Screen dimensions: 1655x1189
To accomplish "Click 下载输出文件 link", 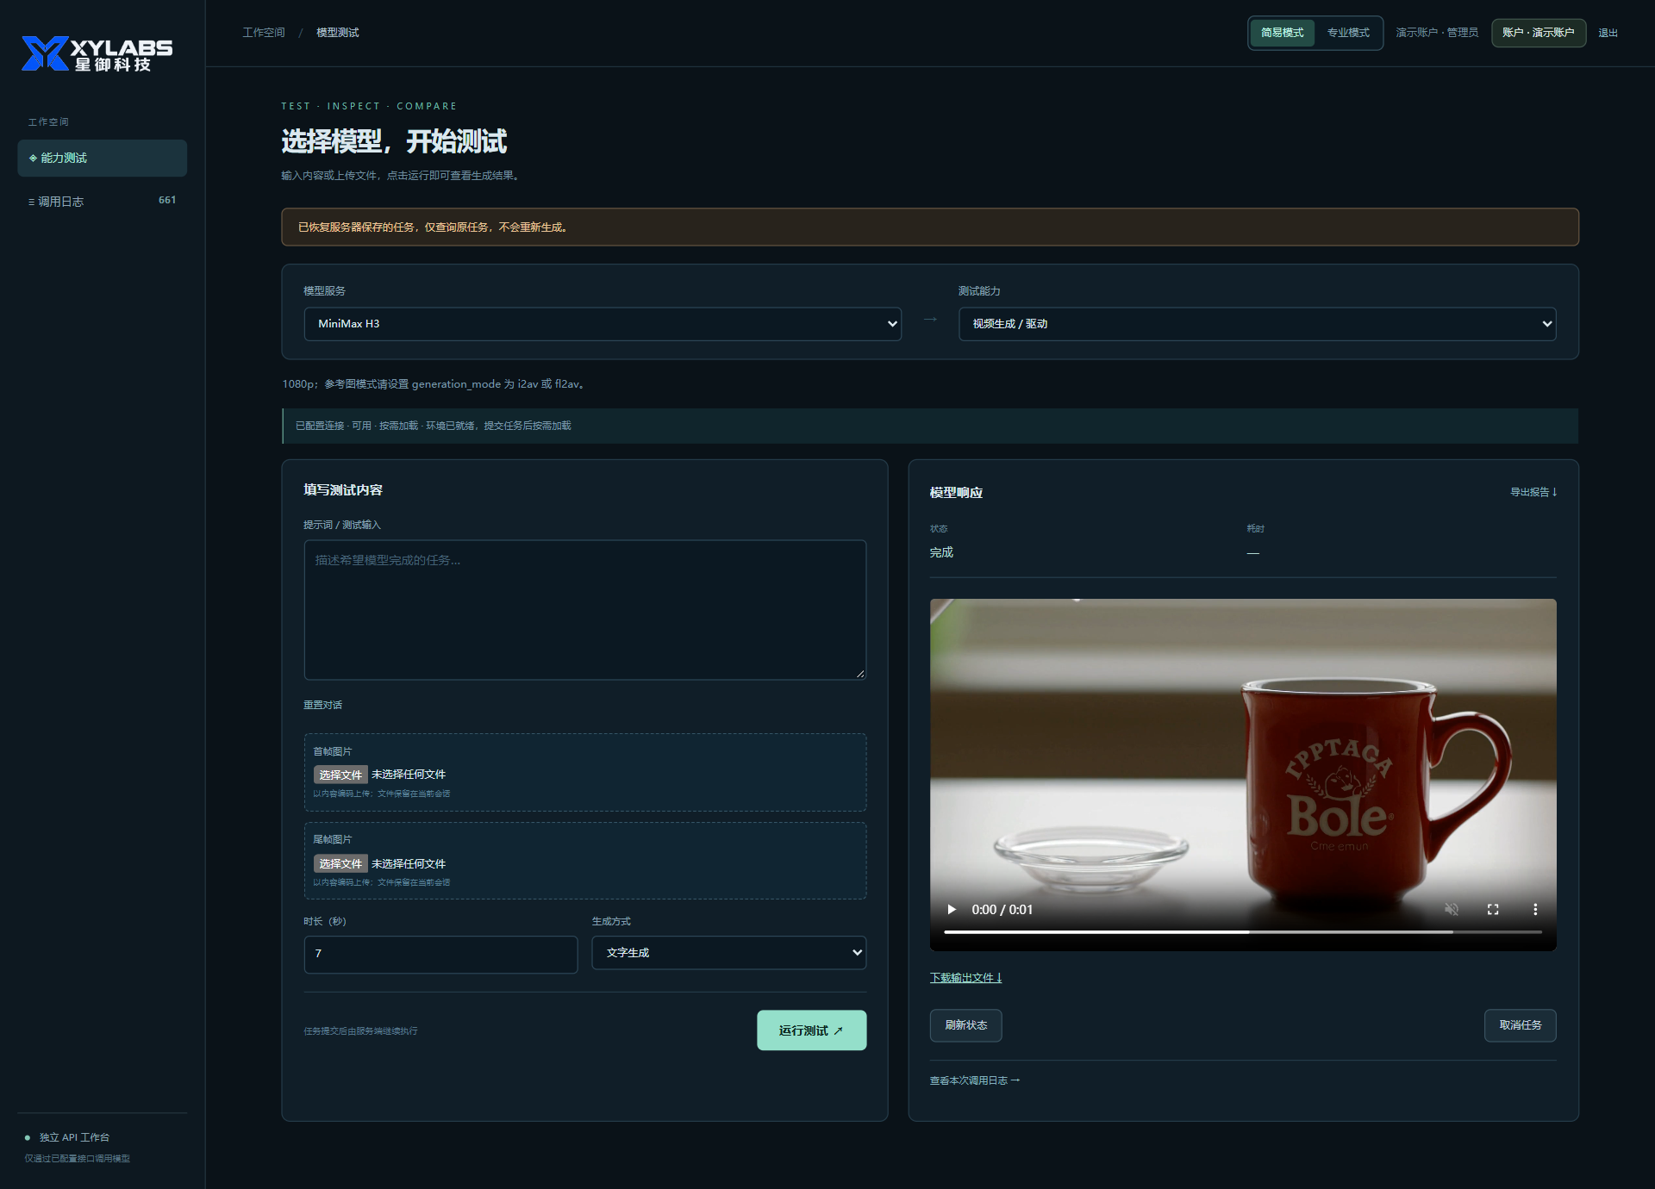I will [x=965, y=978].
